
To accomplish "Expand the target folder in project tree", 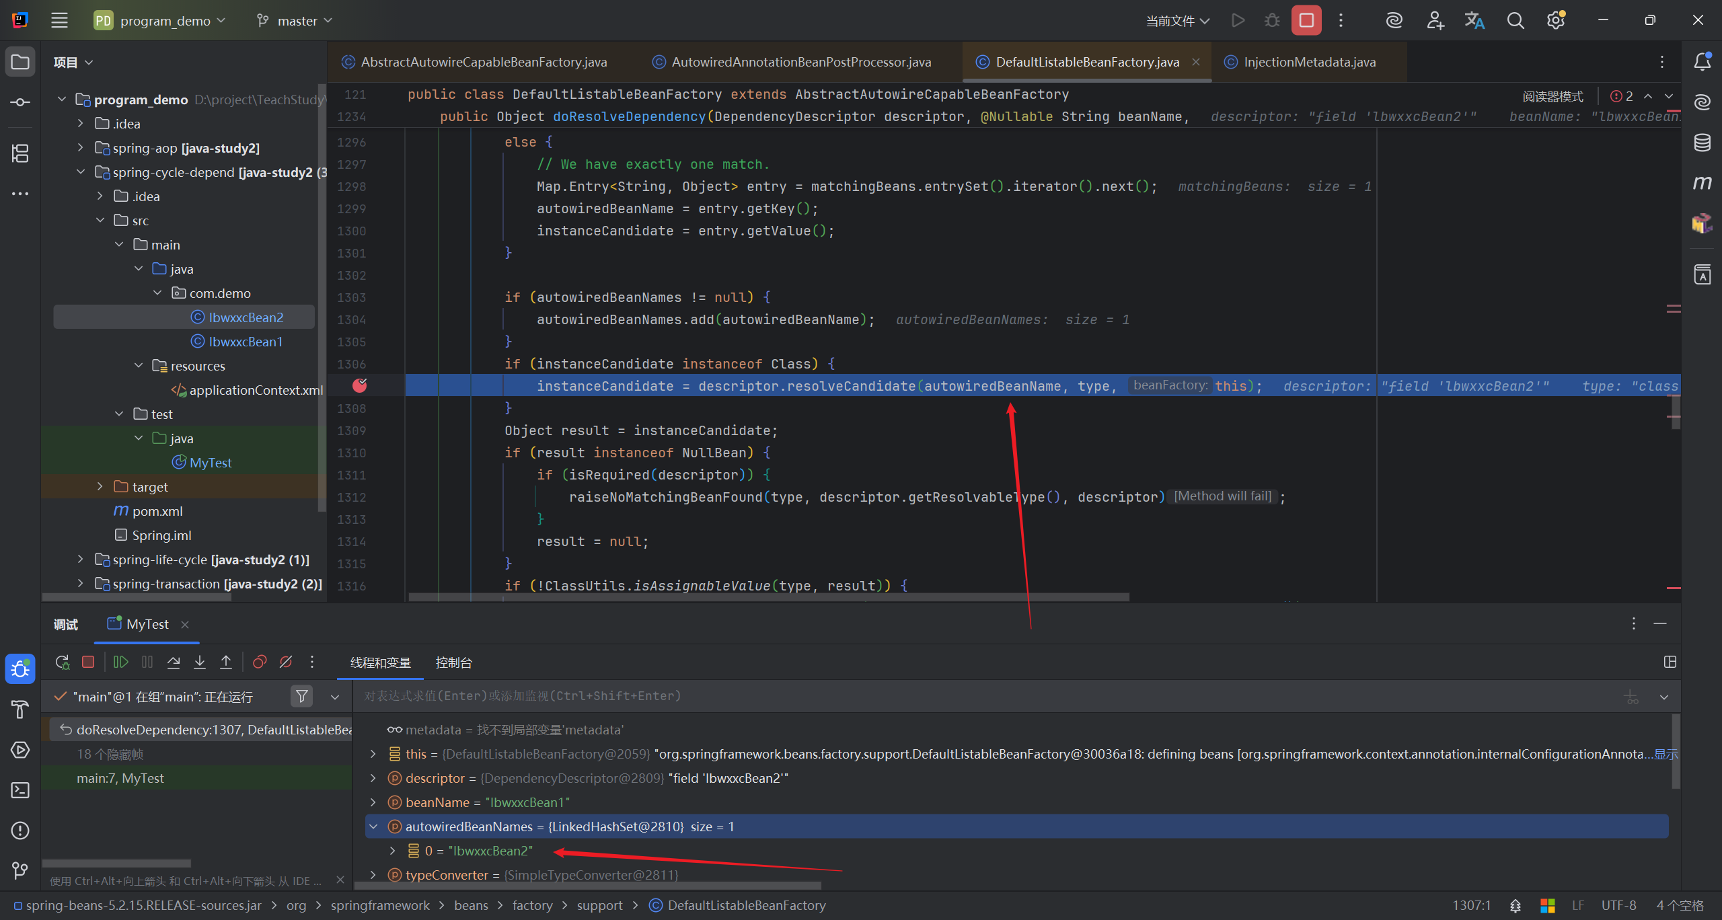I will (100, 486).
